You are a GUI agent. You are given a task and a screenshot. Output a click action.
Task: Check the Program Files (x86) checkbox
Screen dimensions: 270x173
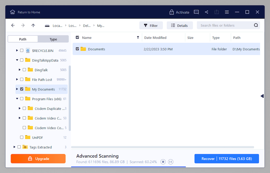tap(22, 98)
